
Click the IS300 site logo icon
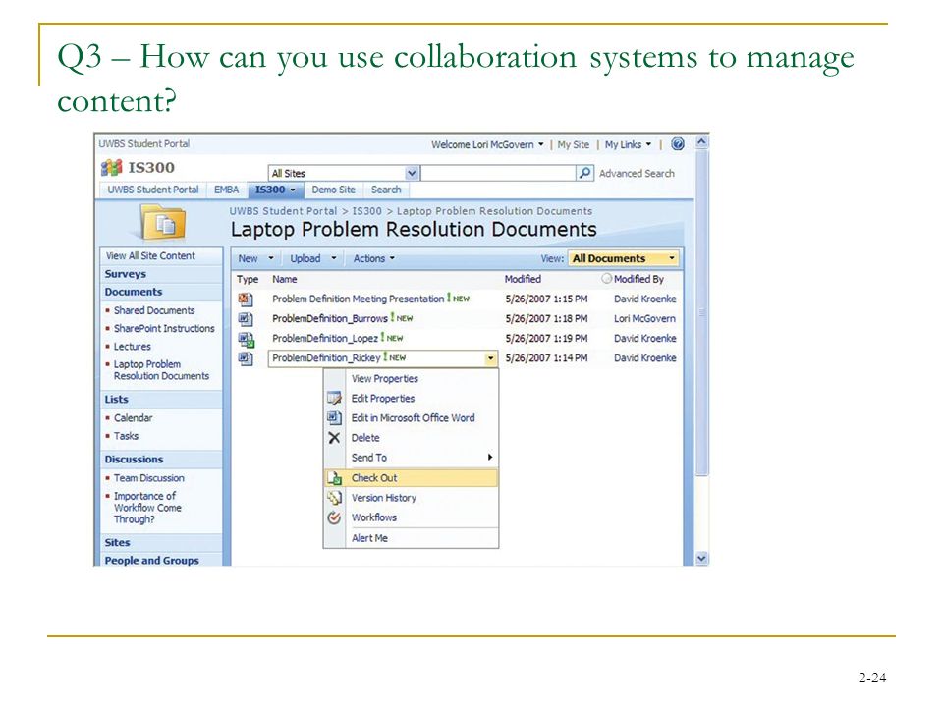click(x=111, y=167)
